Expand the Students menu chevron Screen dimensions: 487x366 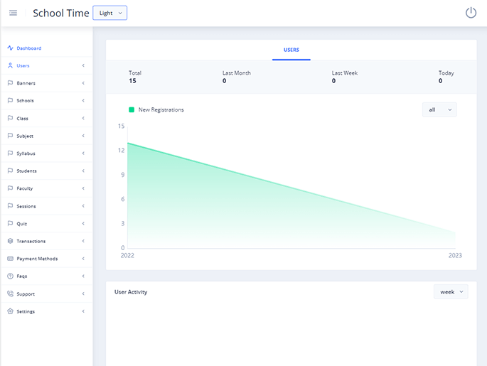click(83, 171)
